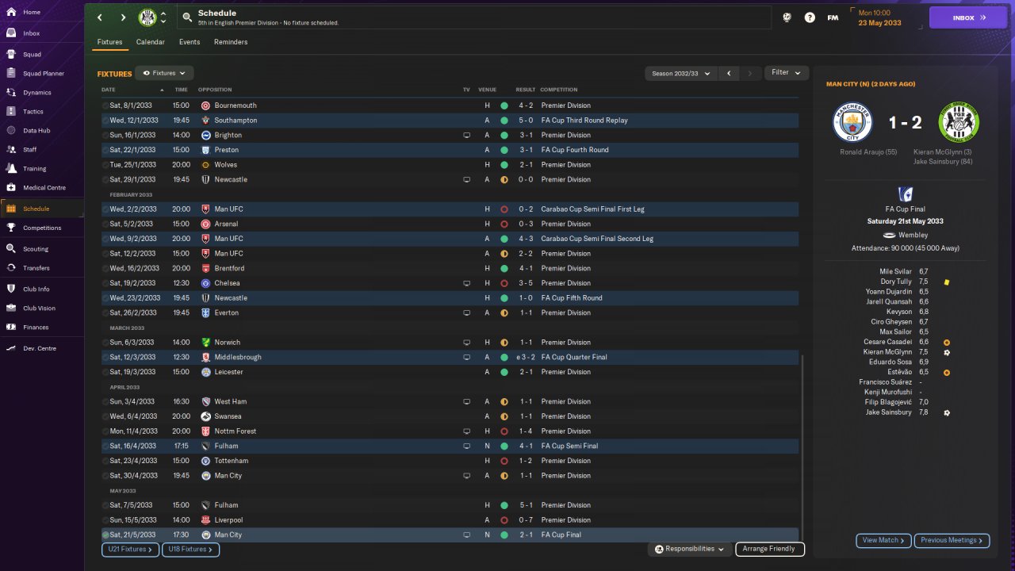The height and width of the screenshot is (571, 1015).
Task: Click Dory Tully in the match lineup
Action: [896, 282]
